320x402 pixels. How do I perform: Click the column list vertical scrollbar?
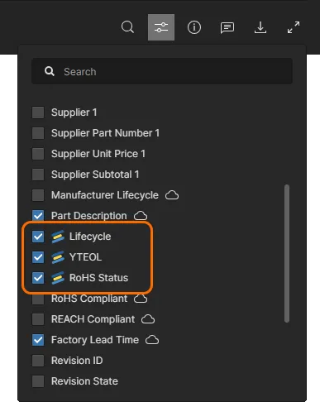pos(287,253)
